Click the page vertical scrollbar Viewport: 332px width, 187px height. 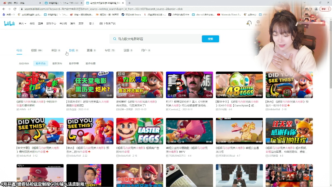[x=331, y=102]
